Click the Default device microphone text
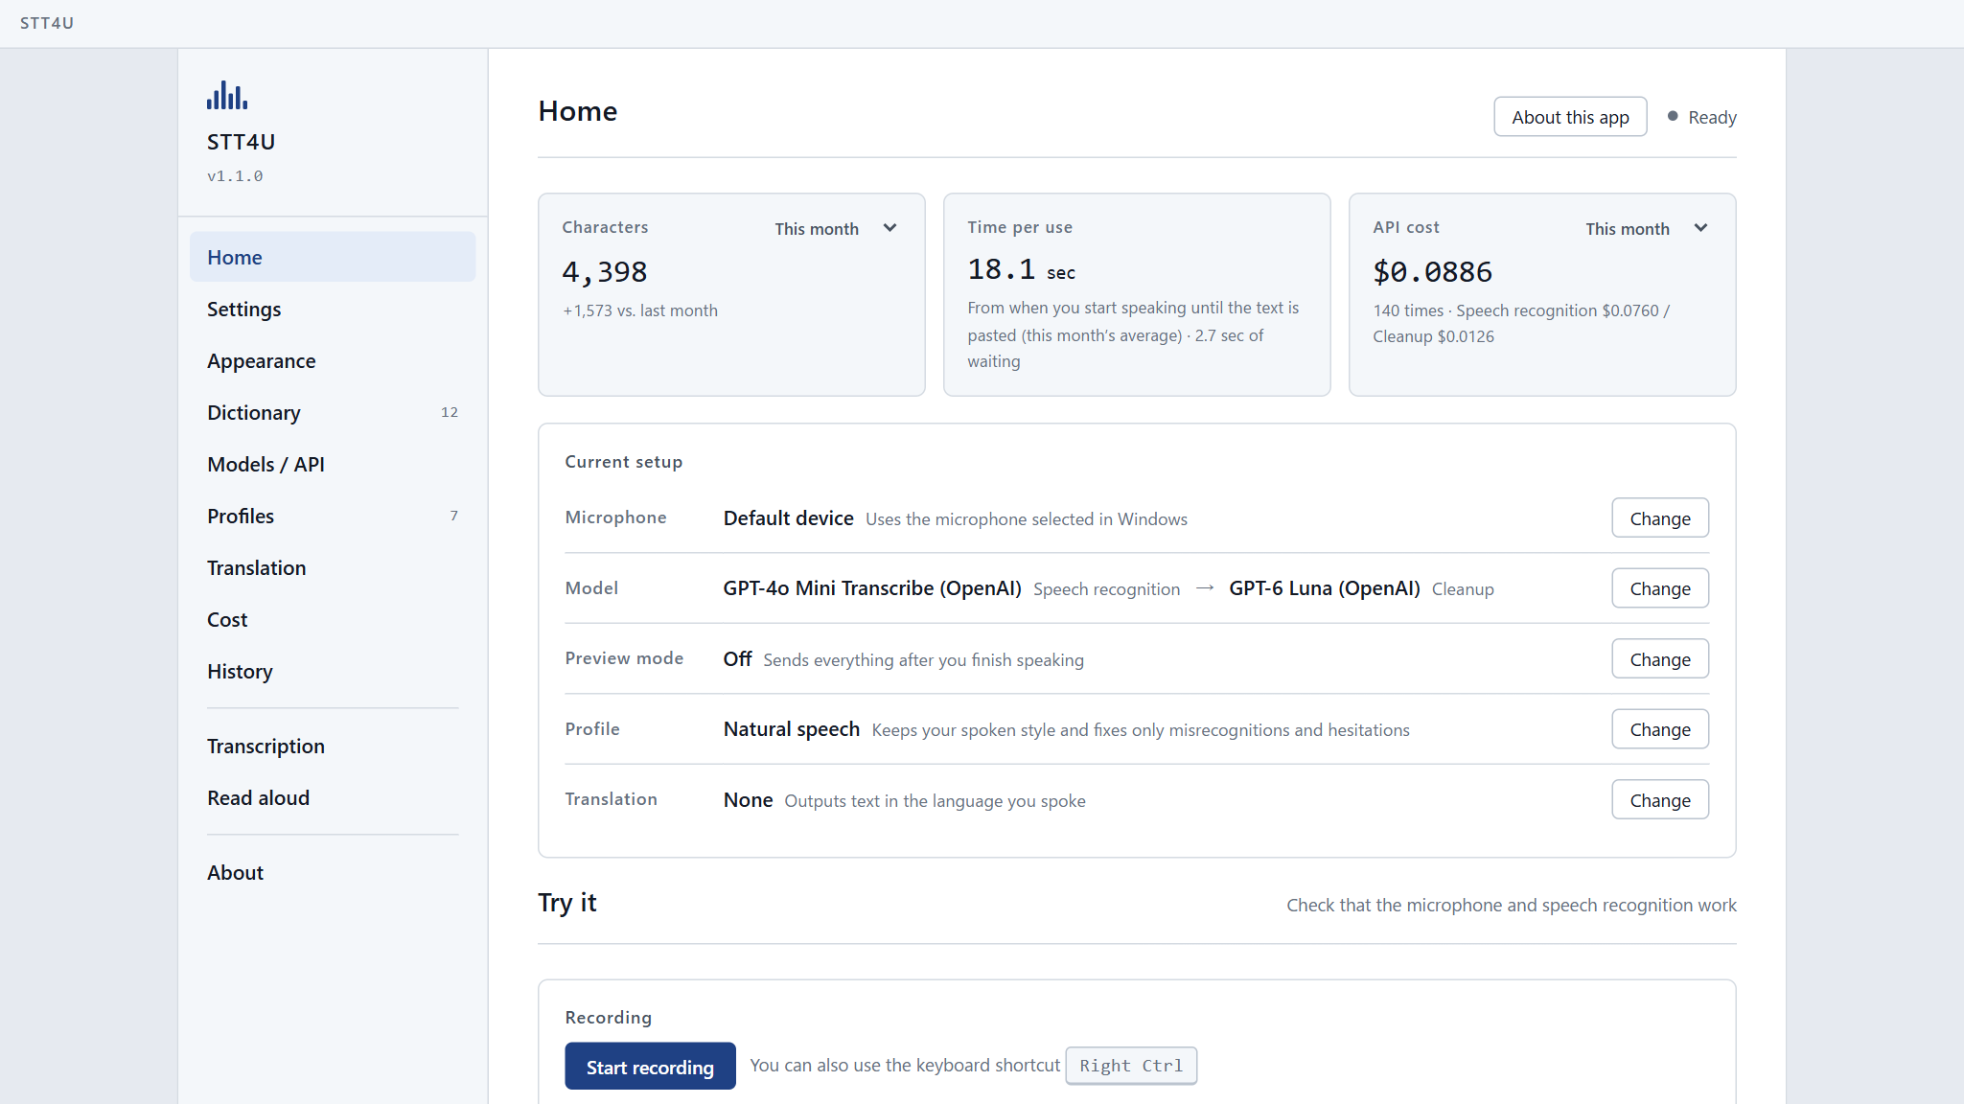The height and width of the screenshot is (1104, 1964). coord(788,518)
